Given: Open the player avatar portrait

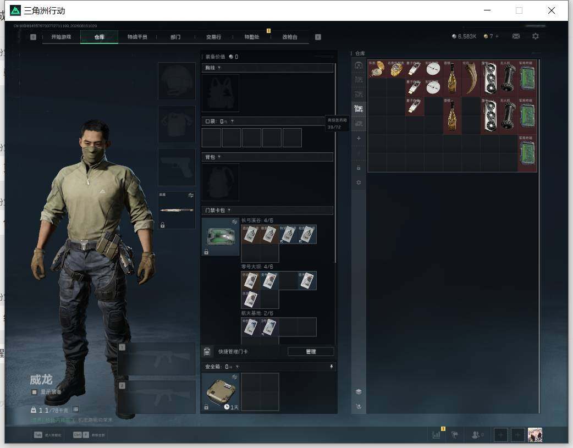Looking at the screenshot, I should pos(535,435).
